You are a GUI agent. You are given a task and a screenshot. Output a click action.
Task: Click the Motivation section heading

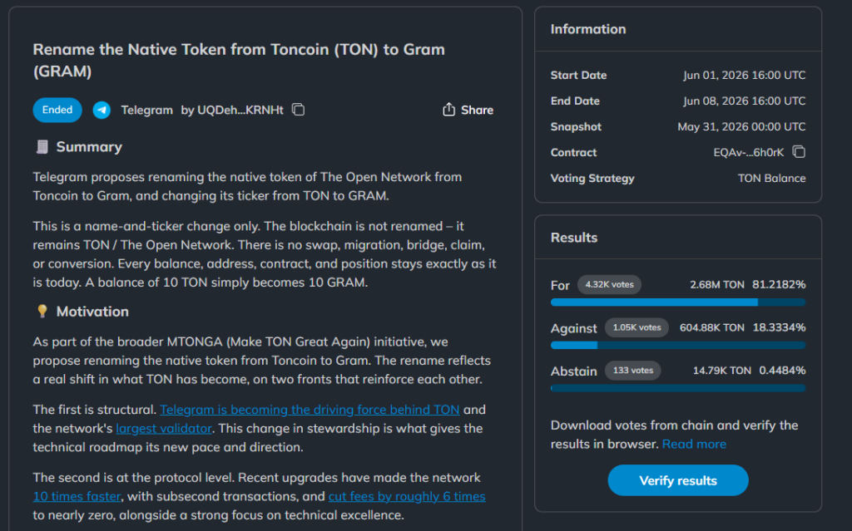(92, 312)
